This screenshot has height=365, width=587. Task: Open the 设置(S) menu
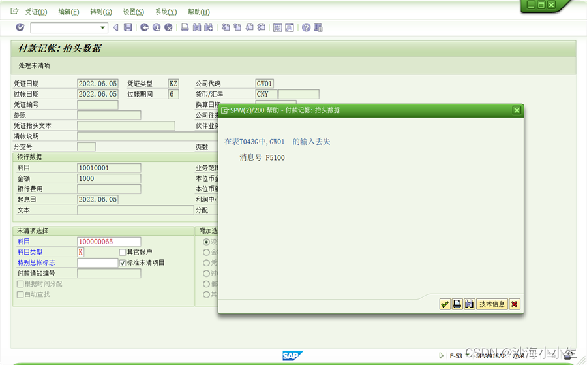click(x=134, y=12)
